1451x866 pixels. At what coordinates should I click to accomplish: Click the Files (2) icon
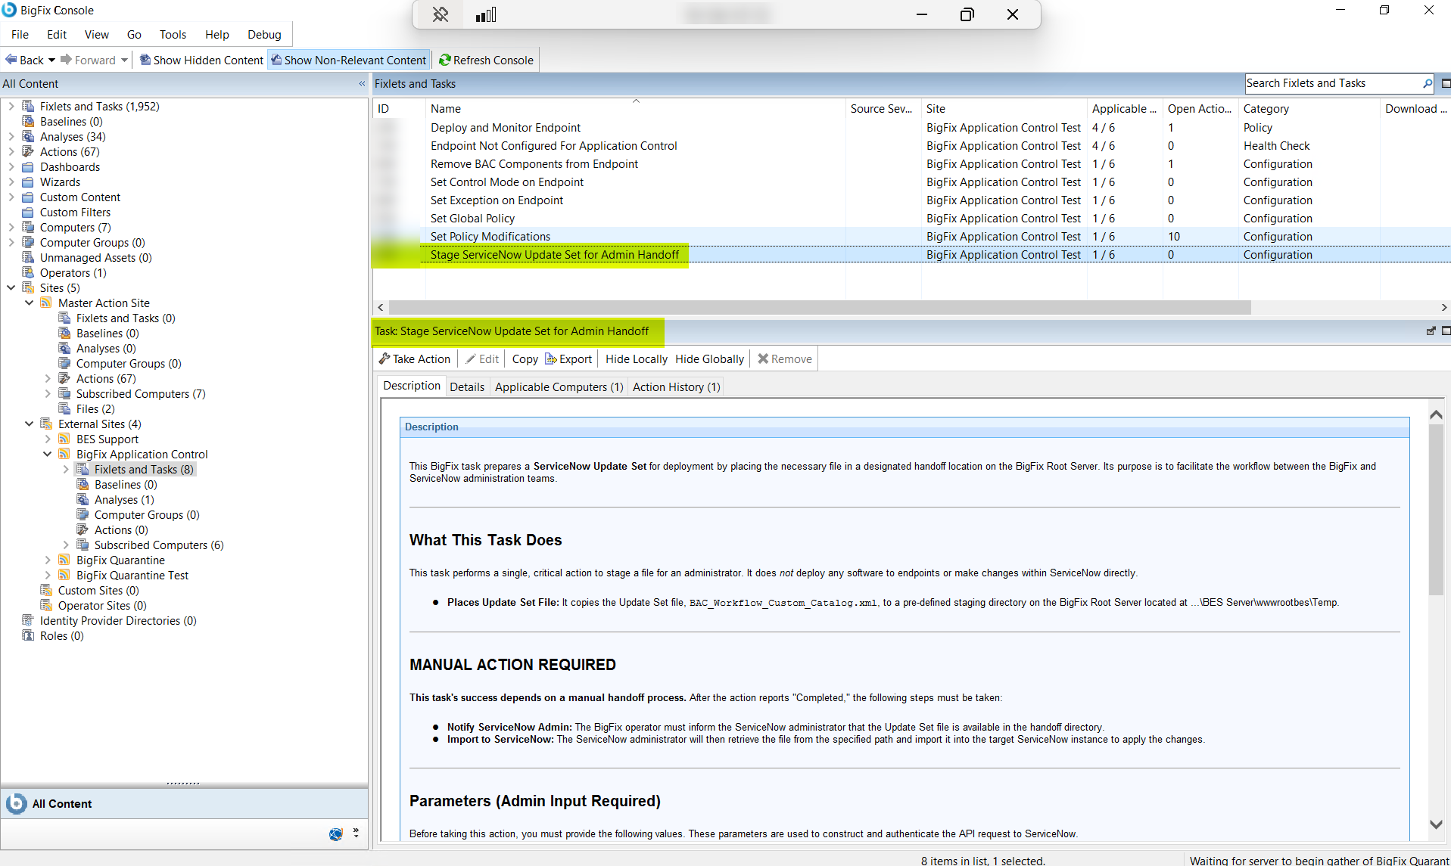(64, 409)
